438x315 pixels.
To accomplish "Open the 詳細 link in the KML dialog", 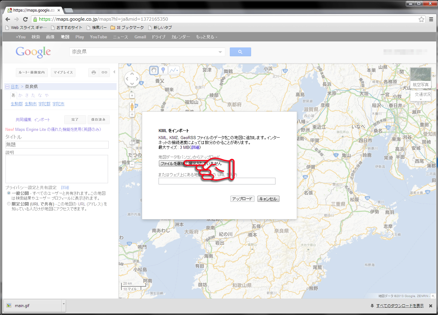I will point(195,147).
